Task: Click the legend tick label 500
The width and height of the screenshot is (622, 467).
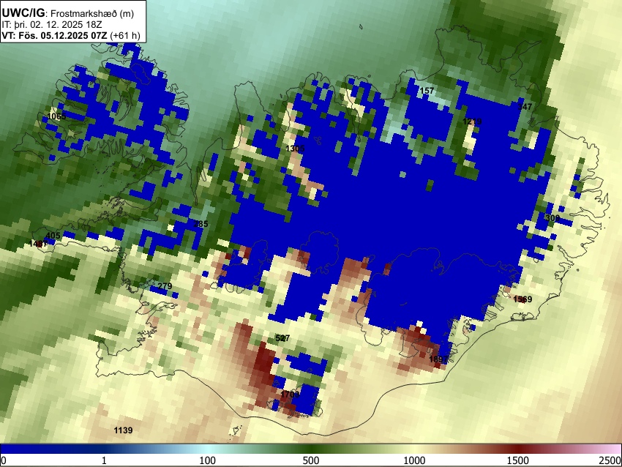Action: click(x=311, y=460)
